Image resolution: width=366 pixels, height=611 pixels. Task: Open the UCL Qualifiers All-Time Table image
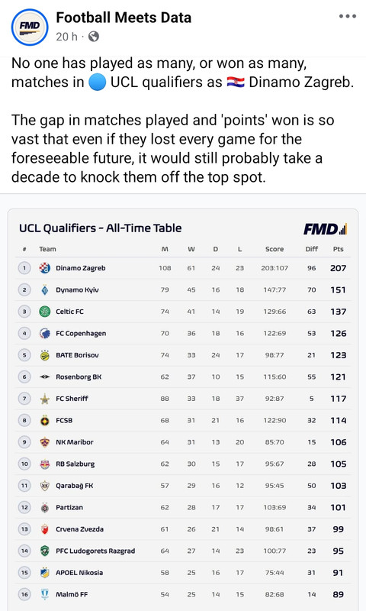183,409
